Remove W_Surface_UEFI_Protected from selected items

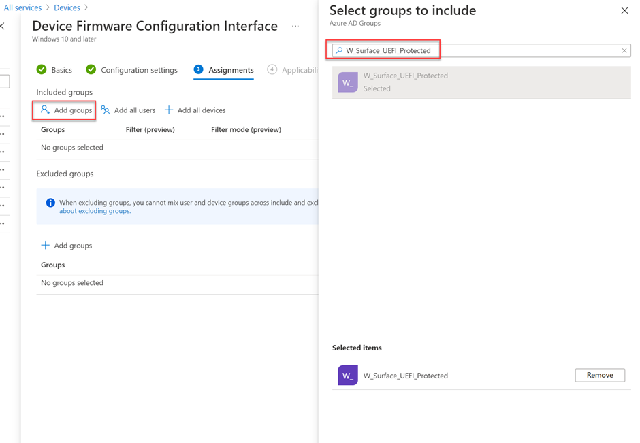tap(600, 375)
